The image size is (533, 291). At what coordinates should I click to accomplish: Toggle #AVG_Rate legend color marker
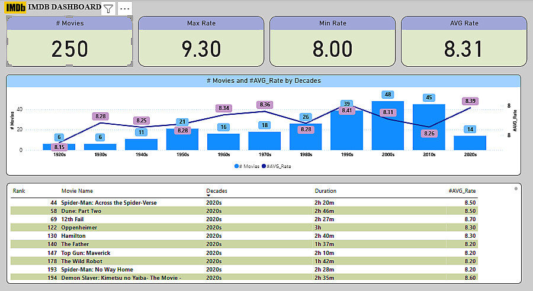[264, 166]
